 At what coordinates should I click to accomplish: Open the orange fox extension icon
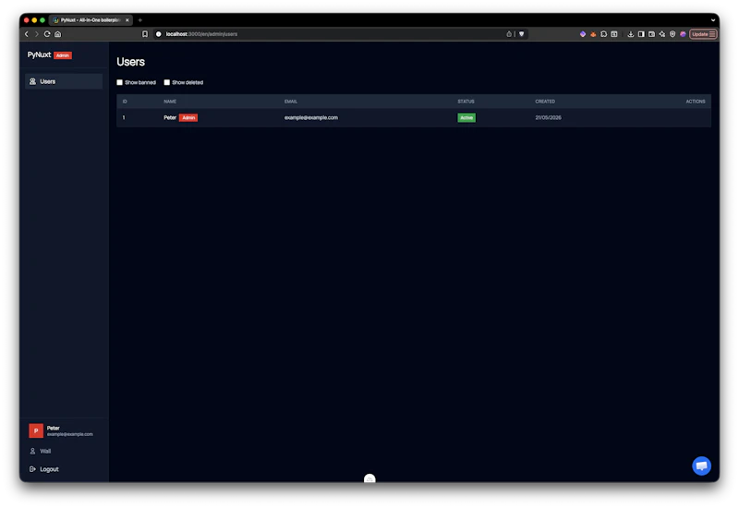click(x=593, y=34)
